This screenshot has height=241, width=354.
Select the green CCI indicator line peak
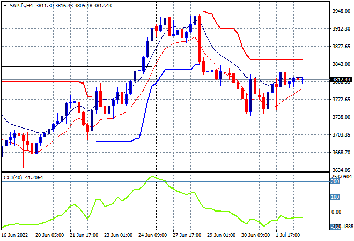point(152,176)
